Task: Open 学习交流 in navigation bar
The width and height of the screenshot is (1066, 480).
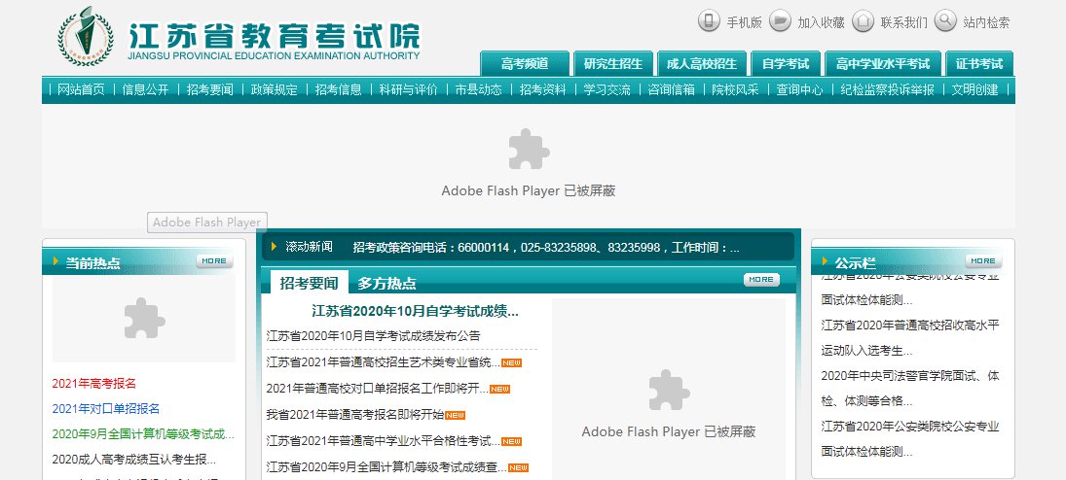Action: click(x=607, y=89)
